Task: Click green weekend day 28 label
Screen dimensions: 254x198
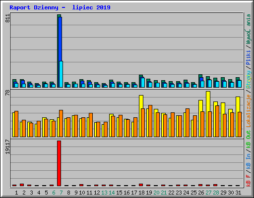Action: 216,193
